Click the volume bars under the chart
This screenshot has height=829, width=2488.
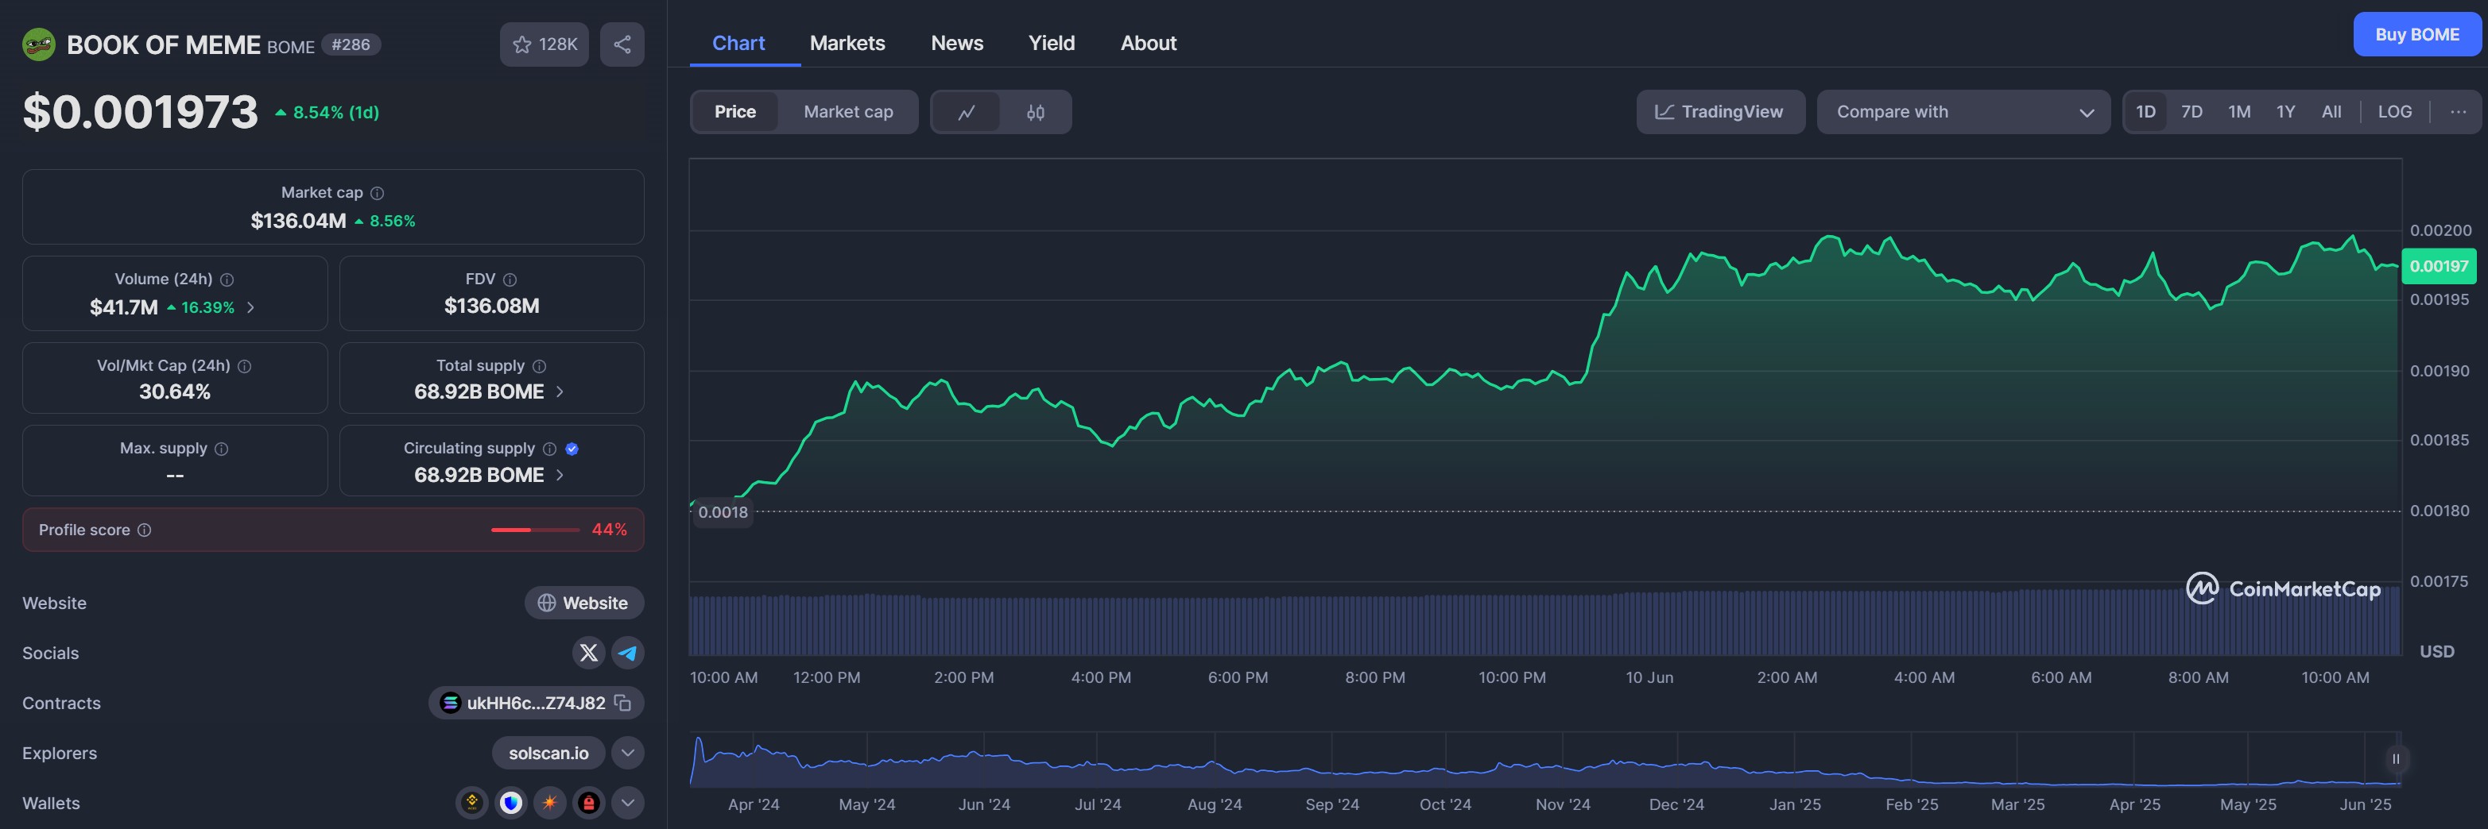1544,623
